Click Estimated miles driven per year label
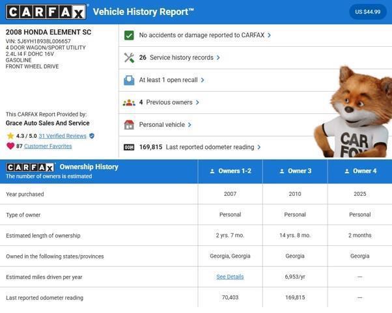The height and width of the screenshot is (313, 392). [44, 277]
